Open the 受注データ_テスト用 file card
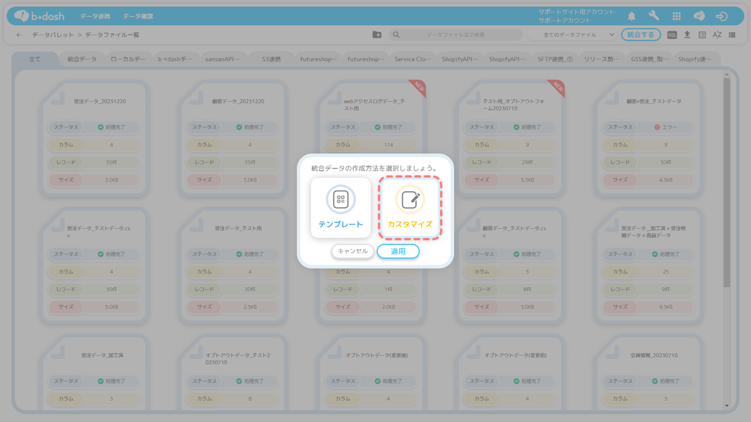The width and height of the screenshot is (751, 422). (233, 265)
